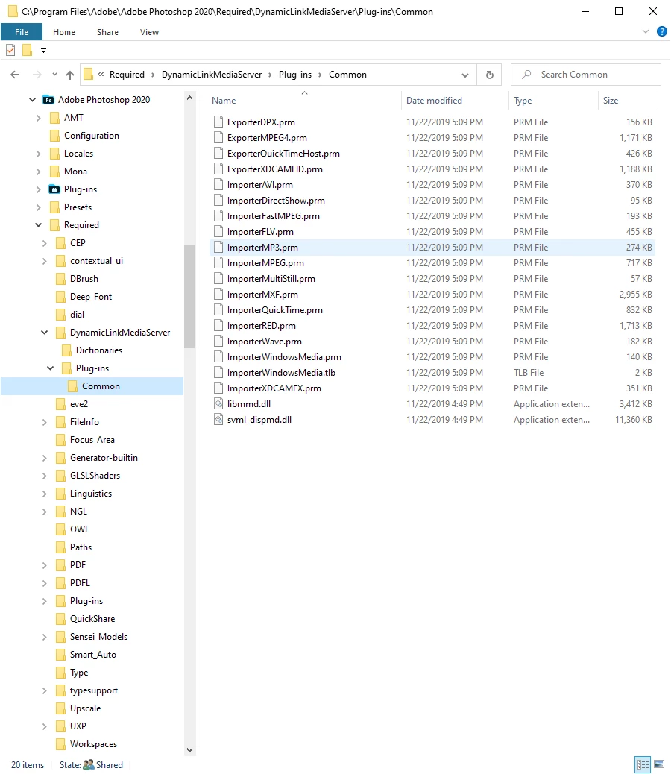This screenshot has width=671, height=774.
Task: Collapse the Required folder node
Action: coord(39,225)
